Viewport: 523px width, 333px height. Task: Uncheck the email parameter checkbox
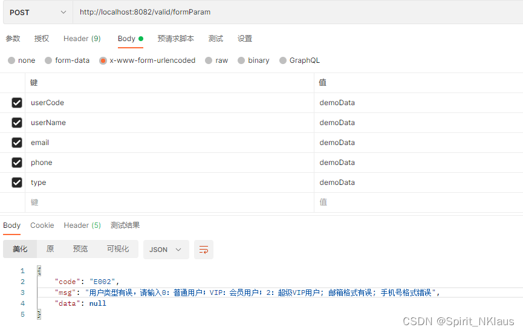17,143
